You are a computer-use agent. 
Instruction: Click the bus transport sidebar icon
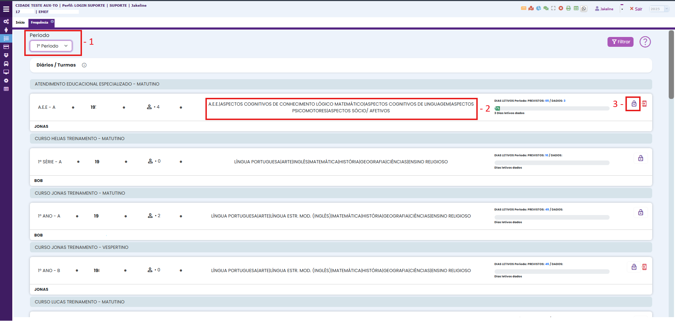6,64
